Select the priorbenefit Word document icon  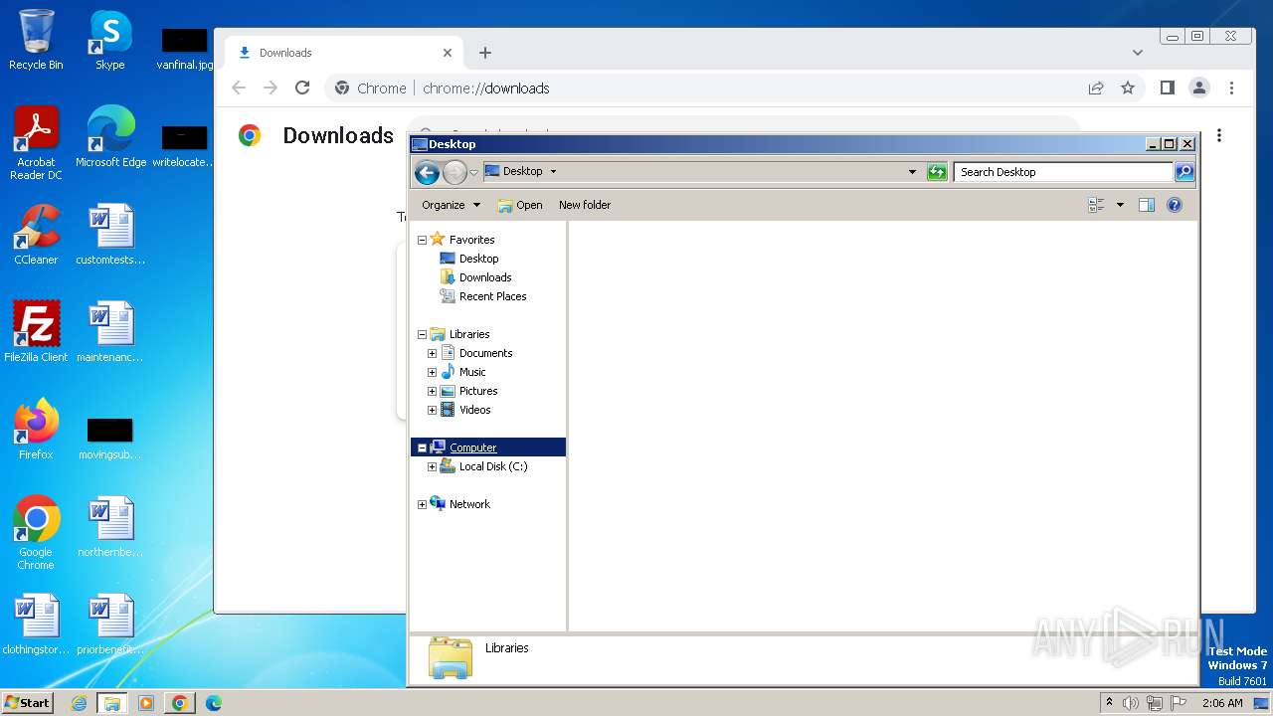click(110, 625)
